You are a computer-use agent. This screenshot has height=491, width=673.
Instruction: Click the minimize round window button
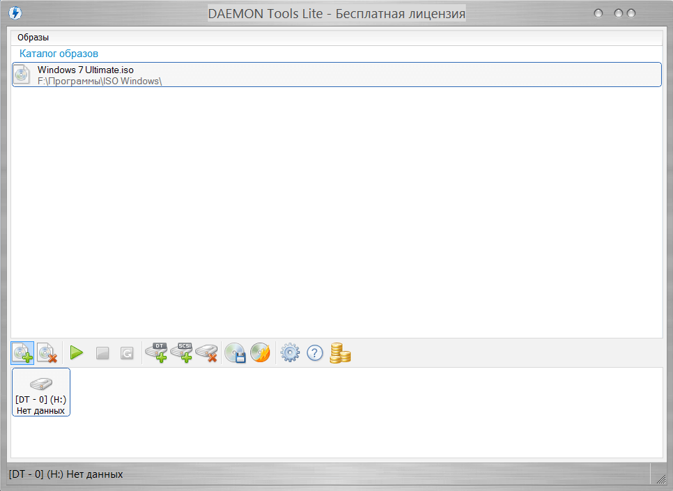[598, 13]
